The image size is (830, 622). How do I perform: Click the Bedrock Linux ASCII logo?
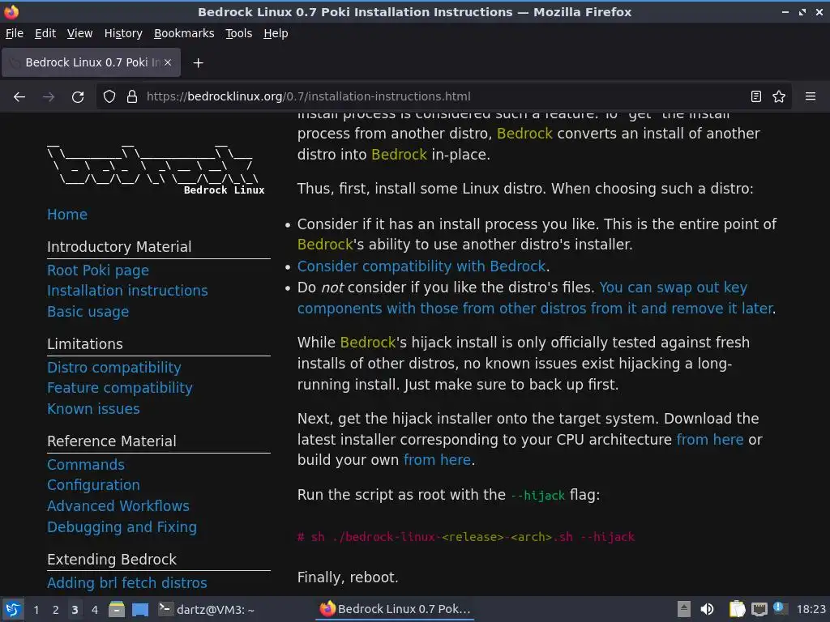(x=155, y=169)
